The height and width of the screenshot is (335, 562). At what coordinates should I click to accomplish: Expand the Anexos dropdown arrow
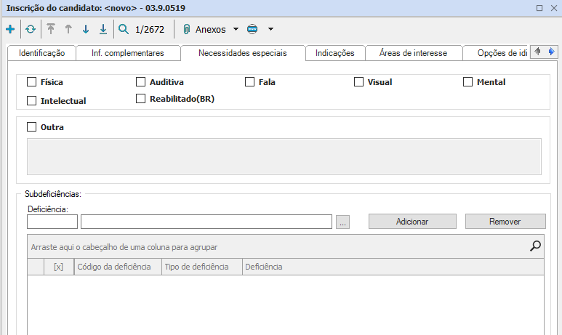pyautogui.click(x=236, y=30)
